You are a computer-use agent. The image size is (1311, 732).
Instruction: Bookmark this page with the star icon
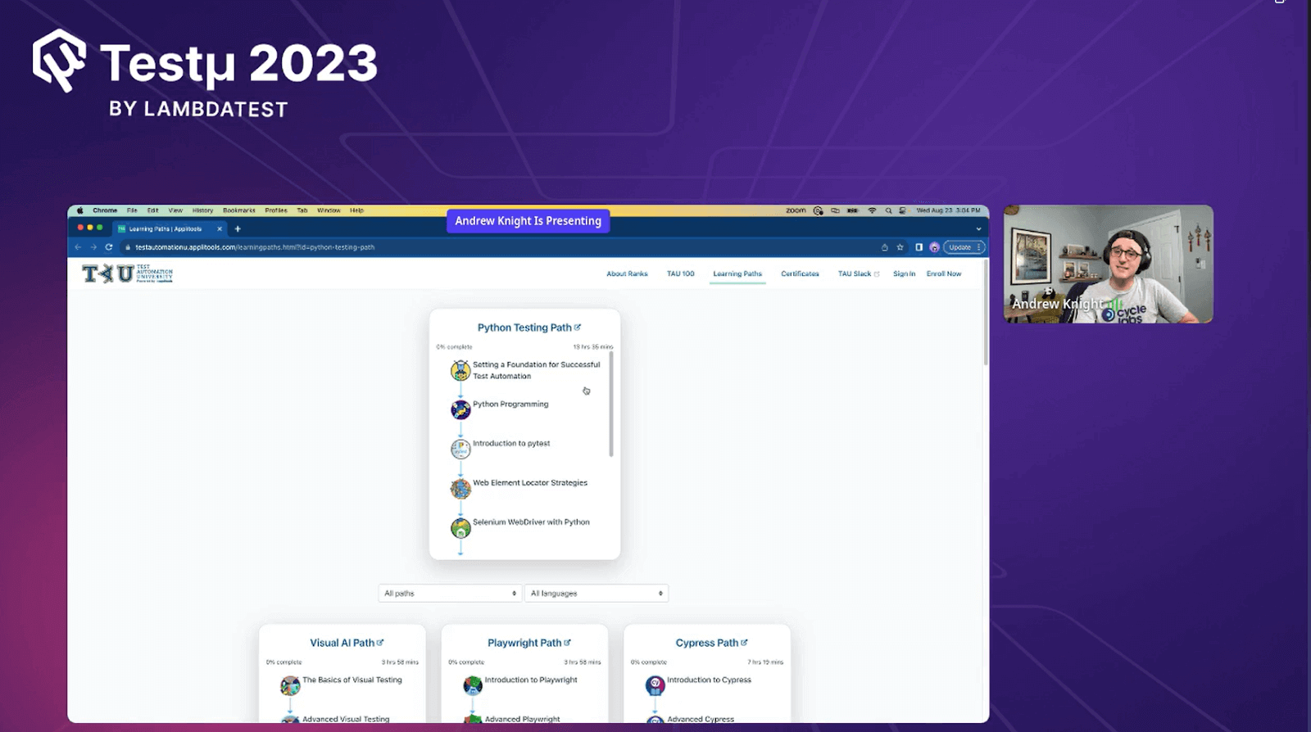(x=900, y=247)
